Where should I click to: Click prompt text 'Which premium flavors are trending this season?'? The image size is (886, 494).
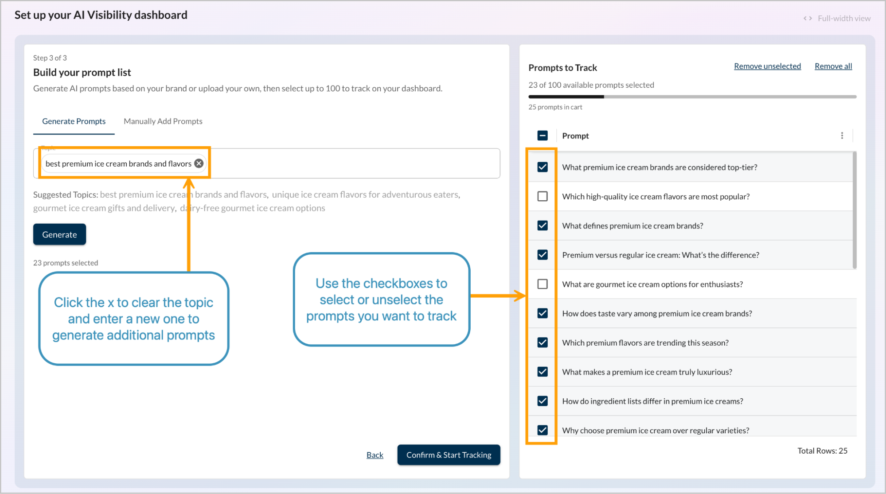coord(645,342)
